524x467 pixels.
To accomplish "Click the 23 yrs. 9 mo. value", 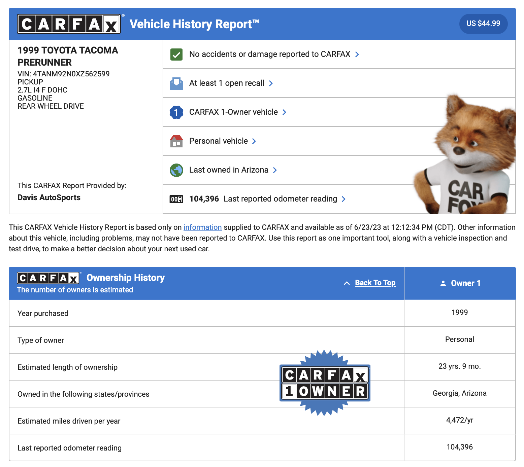I will (x=460, y=366).
